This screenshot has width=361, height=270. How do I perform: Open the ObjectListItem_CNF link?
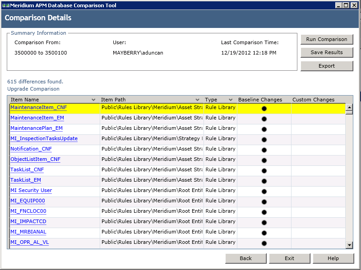(36, 159)
